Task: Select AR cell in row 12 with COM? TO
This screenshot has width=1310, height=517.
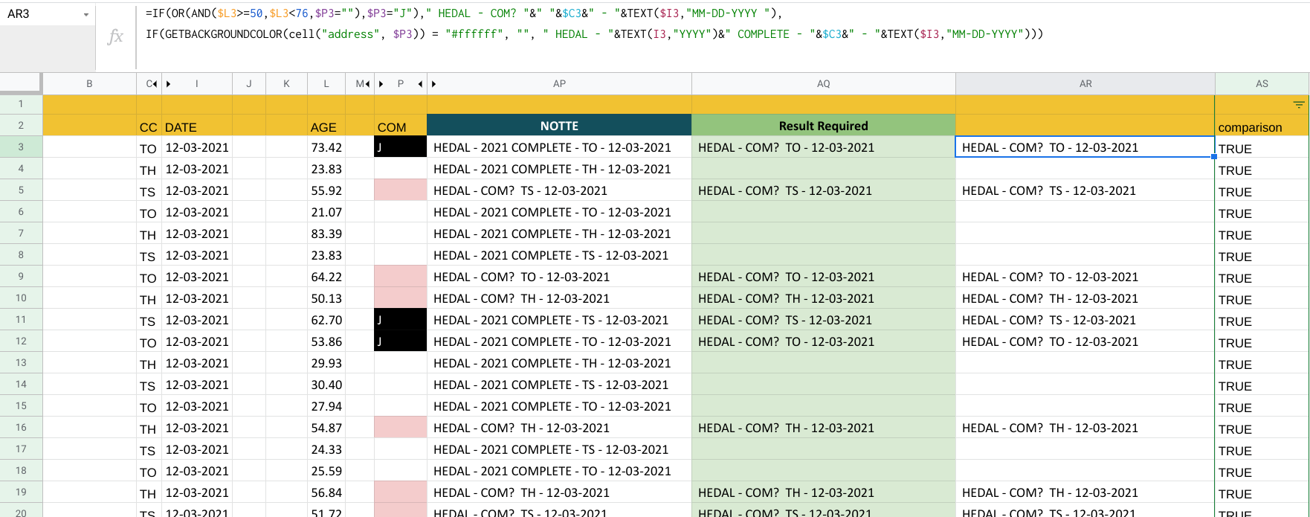Action: coord(1085,341)
